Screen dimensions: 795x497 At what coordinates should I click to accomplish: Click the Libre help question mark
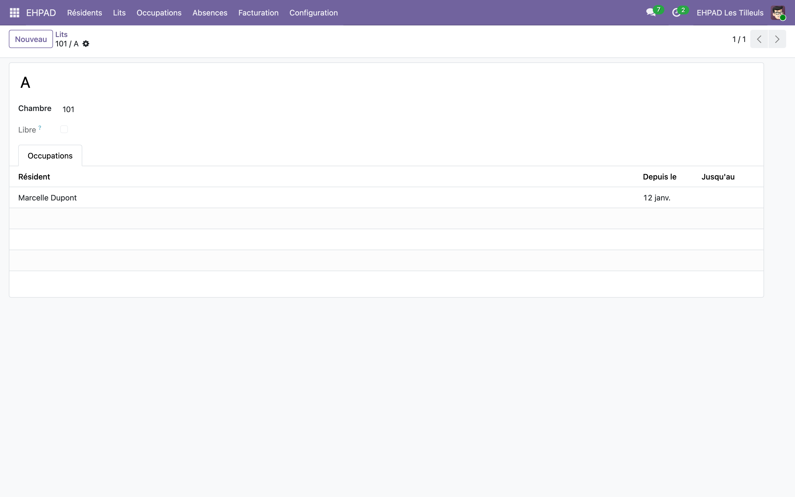(x=40, y=128)
